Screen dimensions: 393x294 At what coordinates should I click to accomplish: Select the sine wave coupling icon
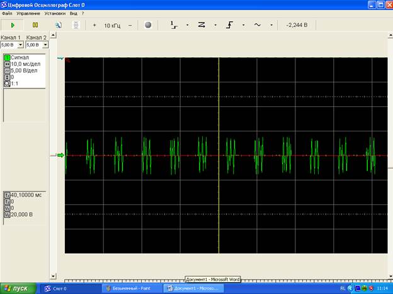[x=258, y=25]
